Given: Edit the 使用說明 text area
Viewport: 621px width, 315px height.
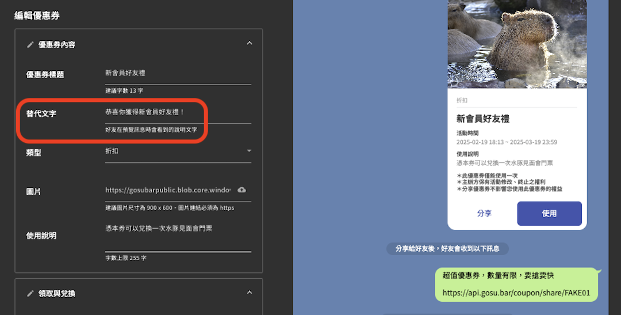Looking at the screenshot, I should pyautogui.click(x=178, y=237).
